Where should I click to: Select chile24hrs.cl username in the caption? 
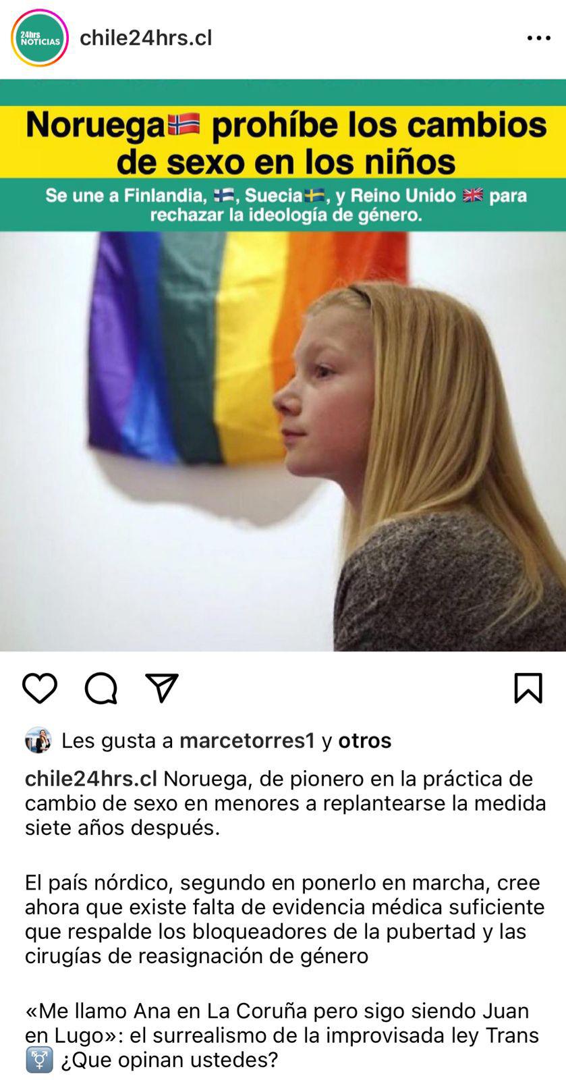coord(91,779)
